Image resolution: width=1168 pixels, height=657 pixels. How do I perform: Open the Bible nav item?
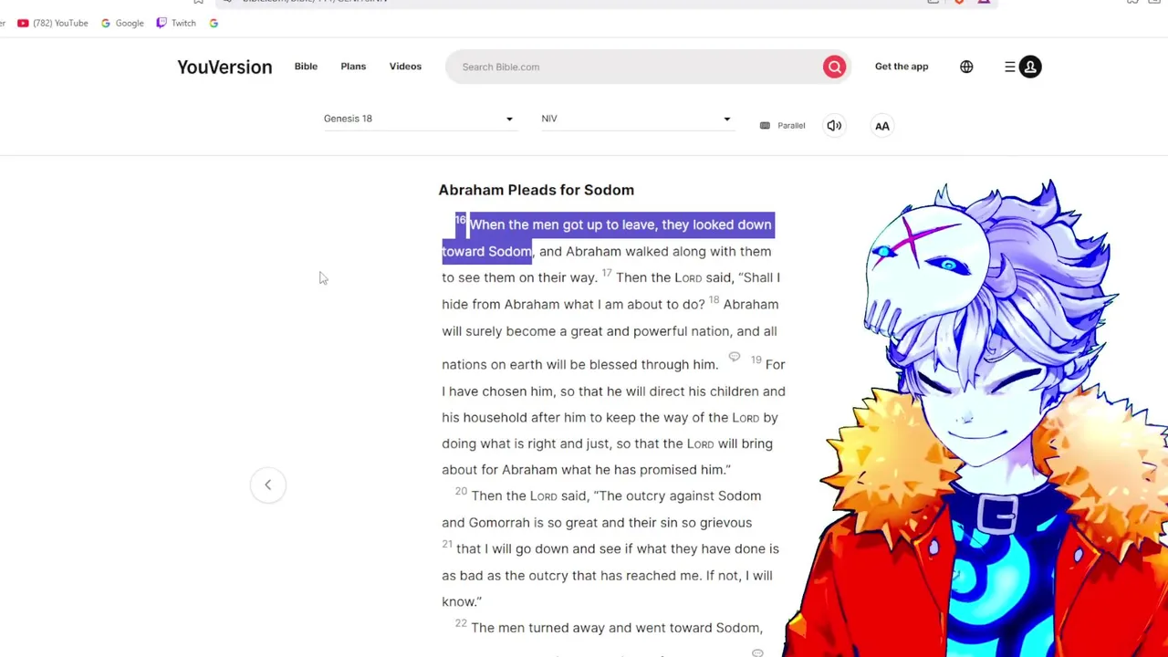(306, 67)
